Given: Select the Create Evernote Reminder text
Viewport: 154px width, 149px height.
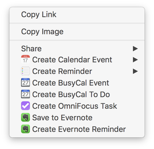Looking at the screenshot, I should click(x=79, y=129).
